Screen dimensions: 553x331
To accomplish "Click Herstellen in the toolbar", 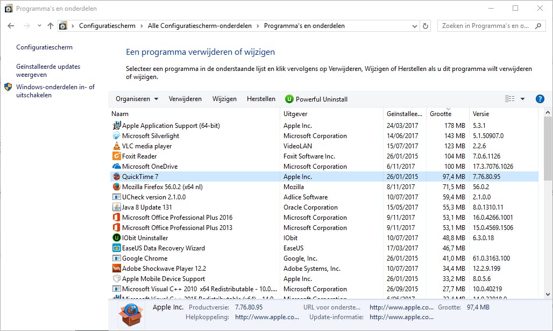I will click(261, 99).
